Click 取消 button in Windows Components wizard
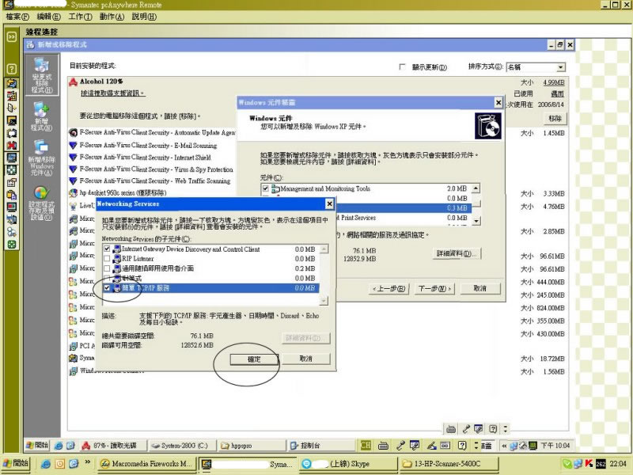633x475 pixels. click(480, 288)
